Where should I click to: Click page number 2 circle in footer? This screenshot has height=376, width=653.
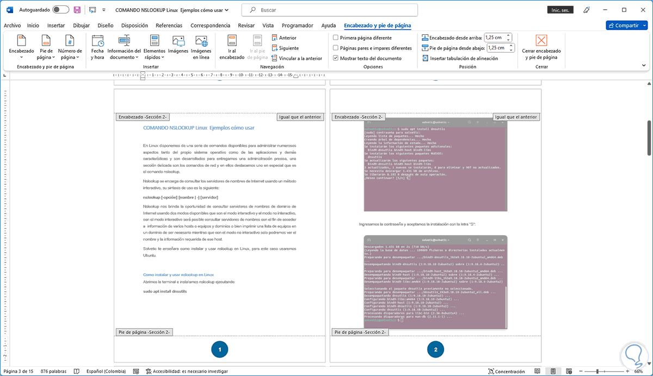pos(435,350)
